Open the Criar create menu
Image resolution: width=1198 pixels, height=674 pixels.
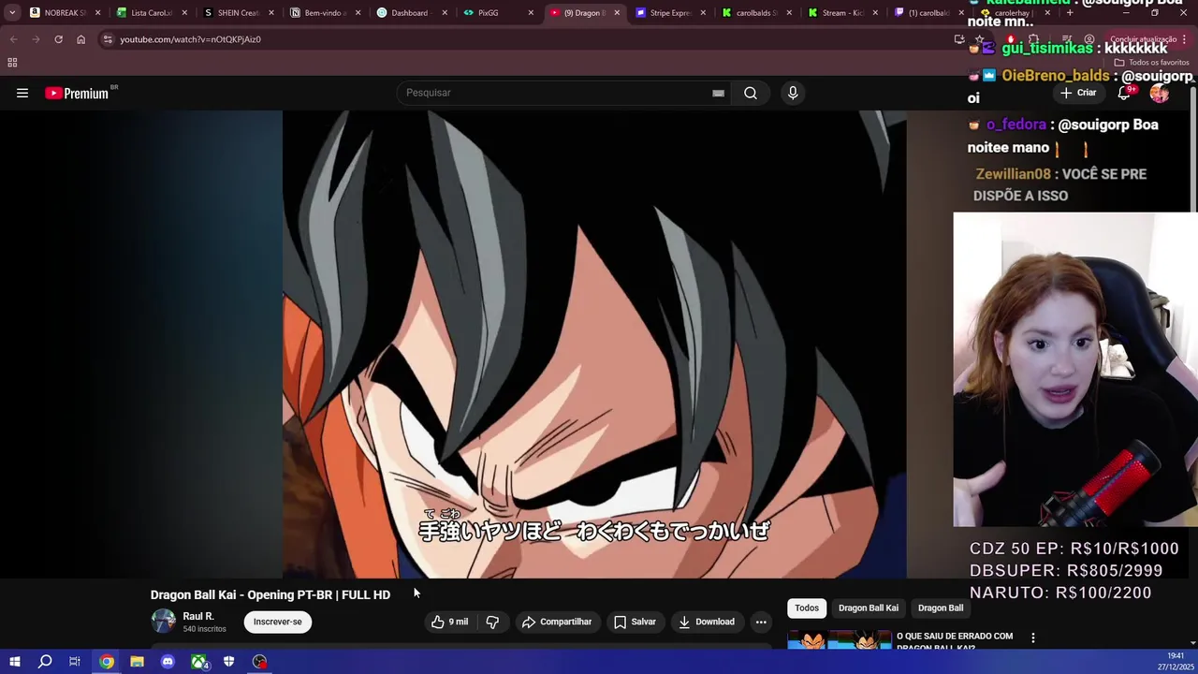[x=1078, y=93]
